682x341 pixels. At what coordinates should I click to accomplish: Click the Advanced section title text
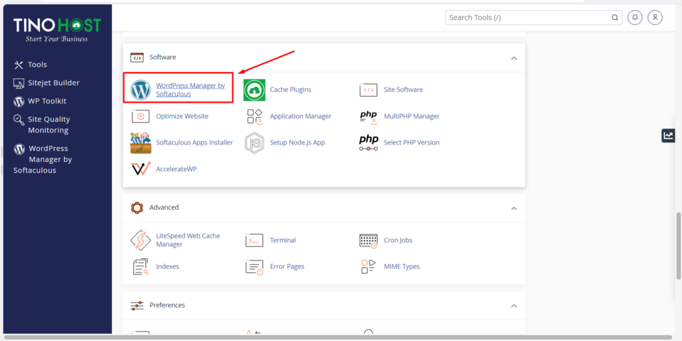(164, 208)
